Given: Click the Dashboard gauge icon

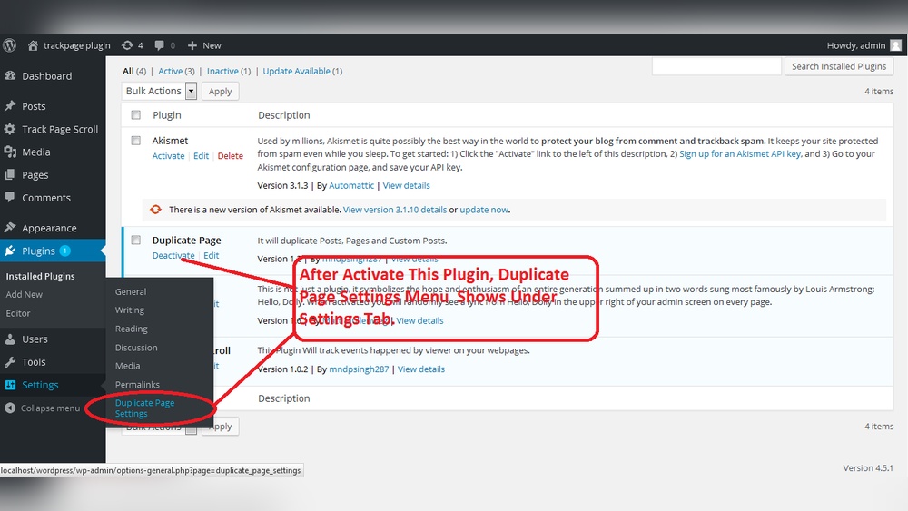Looking at the screenshot, I should point(10,76).
